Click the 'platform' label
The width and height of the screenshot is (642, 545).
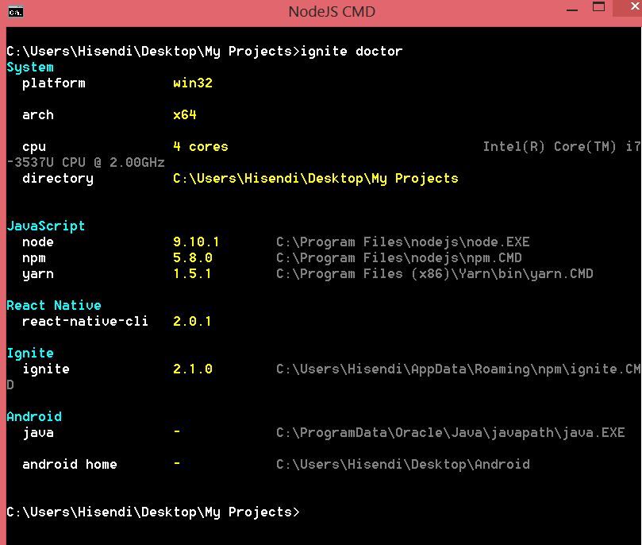click(x=54, y=83)
